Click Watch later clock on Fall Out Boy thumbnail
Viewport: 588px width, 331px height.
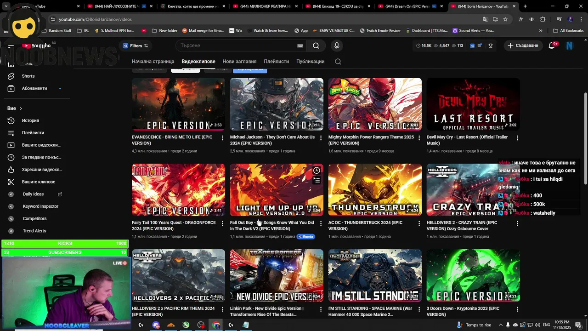(x=317, y=171)
